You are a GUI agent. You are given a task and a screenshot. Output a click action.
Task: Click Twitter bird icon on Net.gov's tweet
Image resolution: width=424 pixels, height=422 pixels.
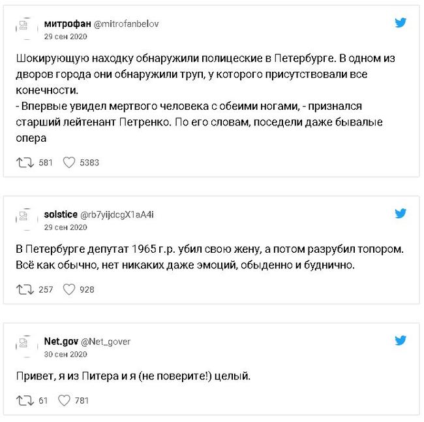click(x=401, y=340)
